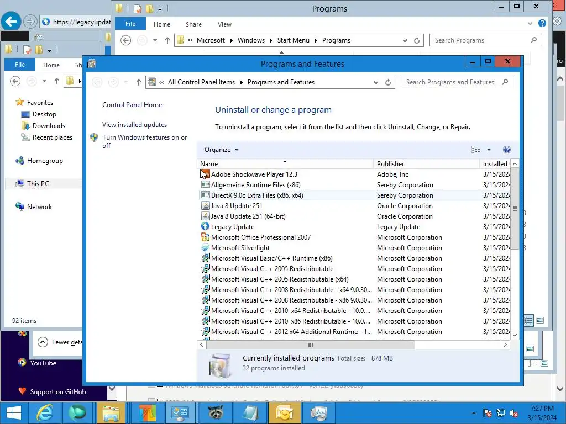Viewport: 566px width, 424px height.
Task: Refresh the Programs explorer address bar
Action: tap(417, 40)
